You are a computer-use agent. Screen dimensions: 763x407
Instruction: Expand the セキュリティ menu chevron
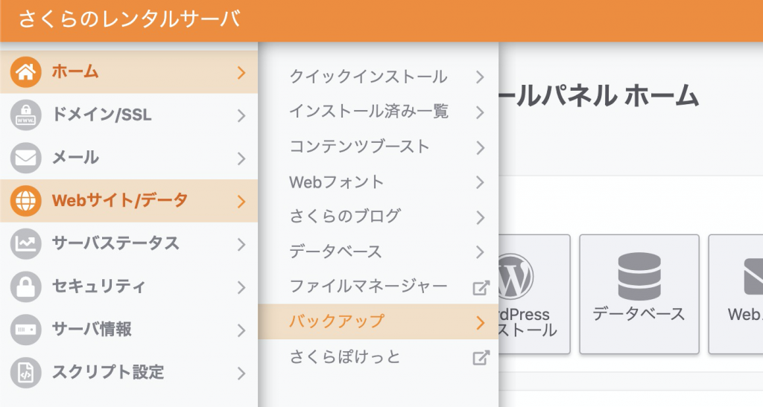241,287
